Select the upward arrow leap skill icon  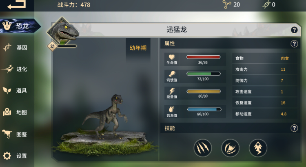pyautogui.click(x=258, y=148)
